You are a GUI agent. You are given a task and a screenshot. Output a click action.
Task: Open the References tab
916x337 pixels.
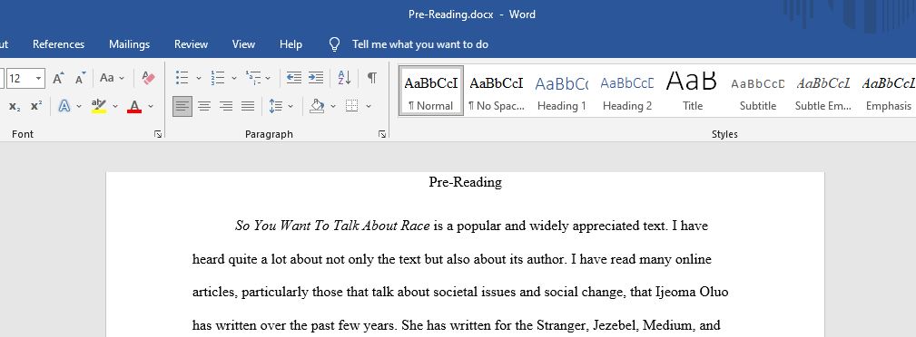(x=58, y=44)
